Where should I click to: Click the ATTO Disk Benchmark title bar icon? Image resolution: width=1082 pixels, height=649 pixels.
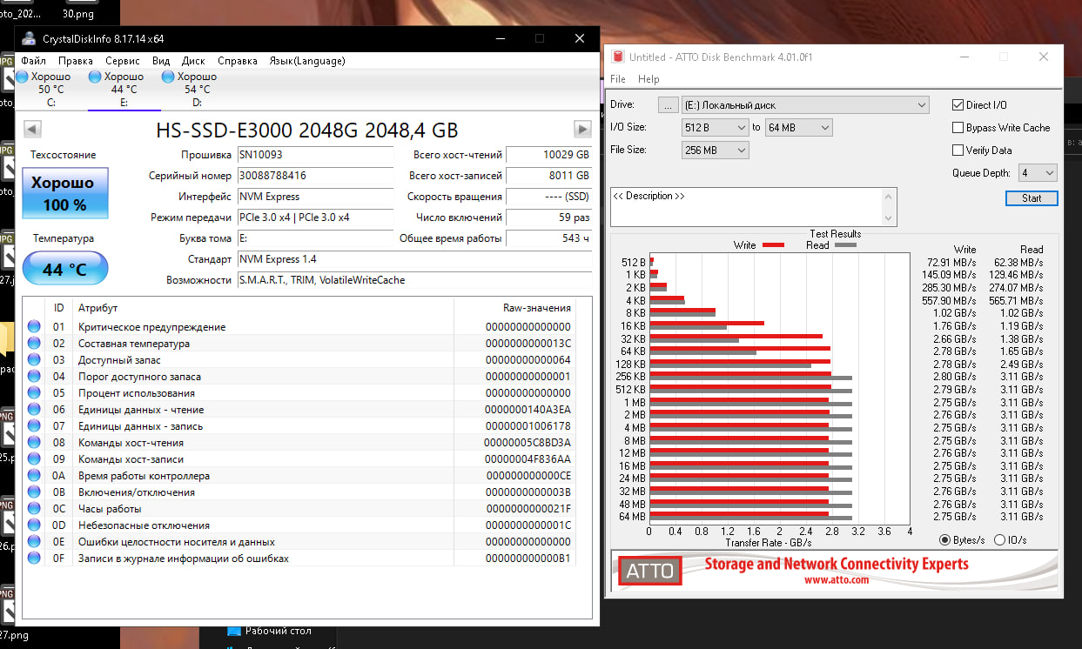(x=618, y=57)
